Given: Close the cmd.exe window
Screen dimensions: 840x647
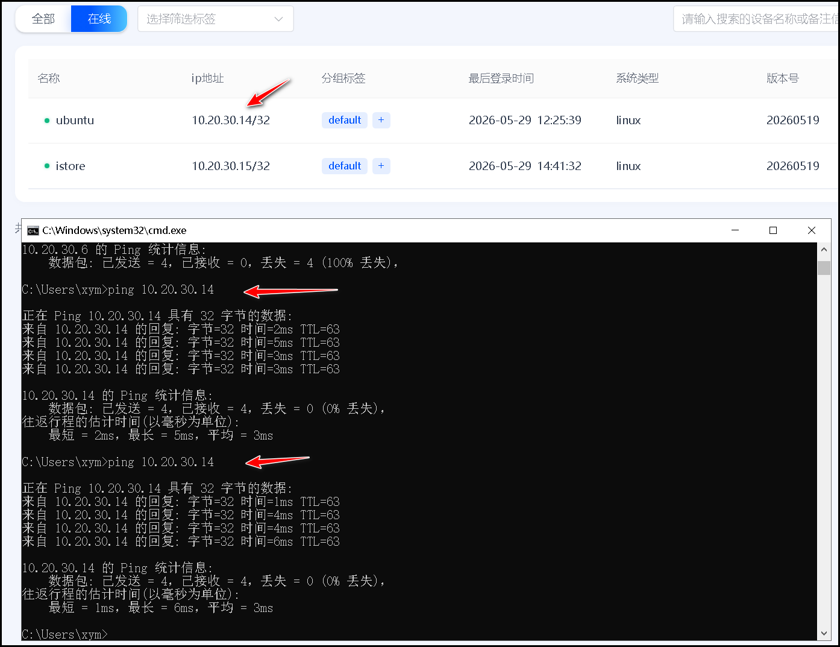Looking at the screenshot, I should click(812, 230).
